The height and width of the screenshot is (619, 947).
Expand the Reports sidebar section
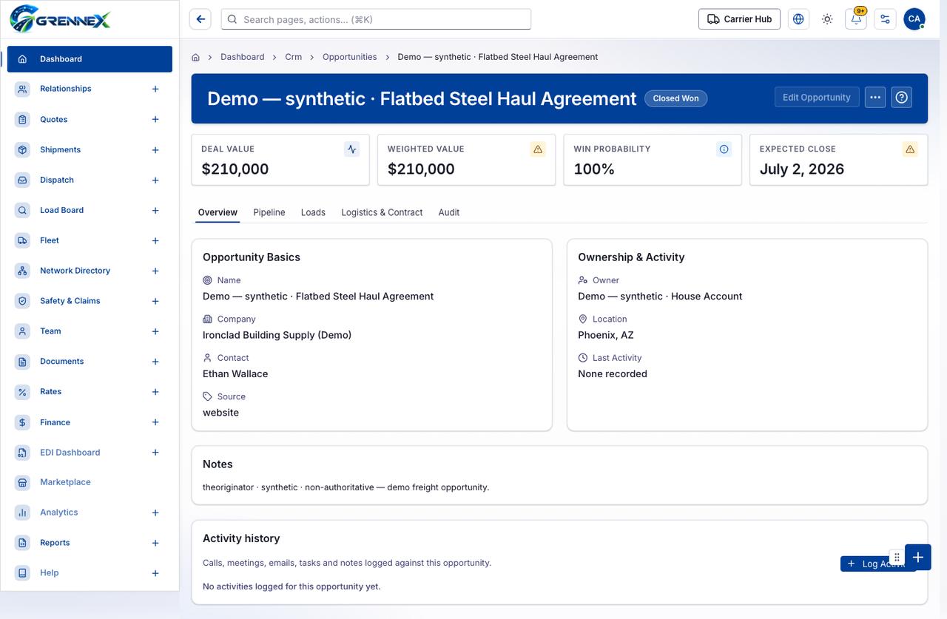click(x=155, y=543)
